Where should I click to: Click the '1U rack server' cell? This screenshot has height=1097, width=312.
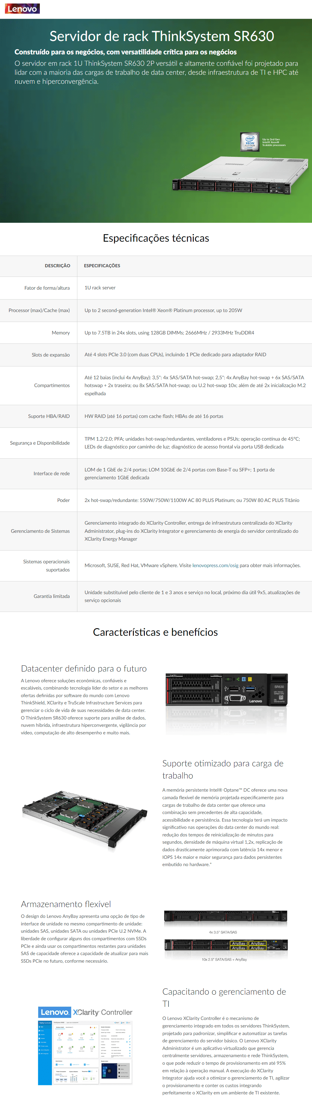[x=100, y=288]
